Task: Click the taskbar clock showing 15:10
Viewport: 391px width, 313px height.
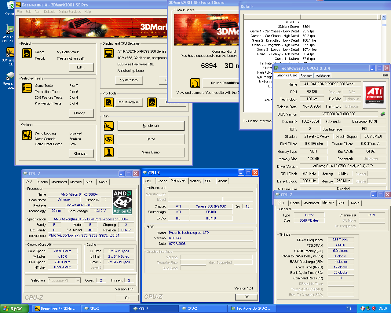Action: pos(382,309)
